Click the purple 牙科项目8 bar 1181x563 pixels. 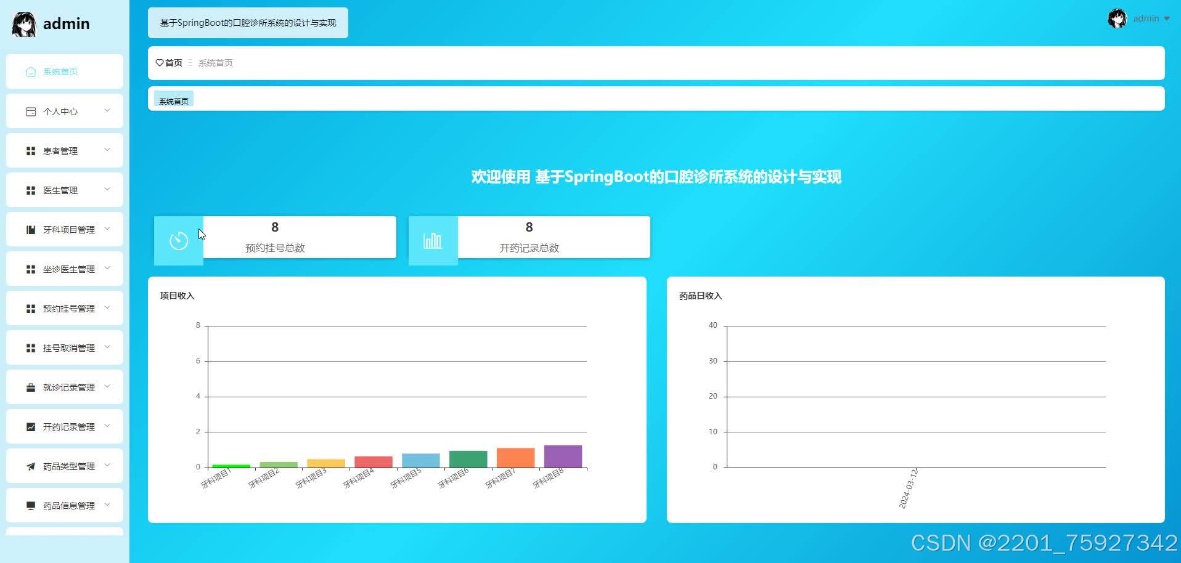[563, 456]
